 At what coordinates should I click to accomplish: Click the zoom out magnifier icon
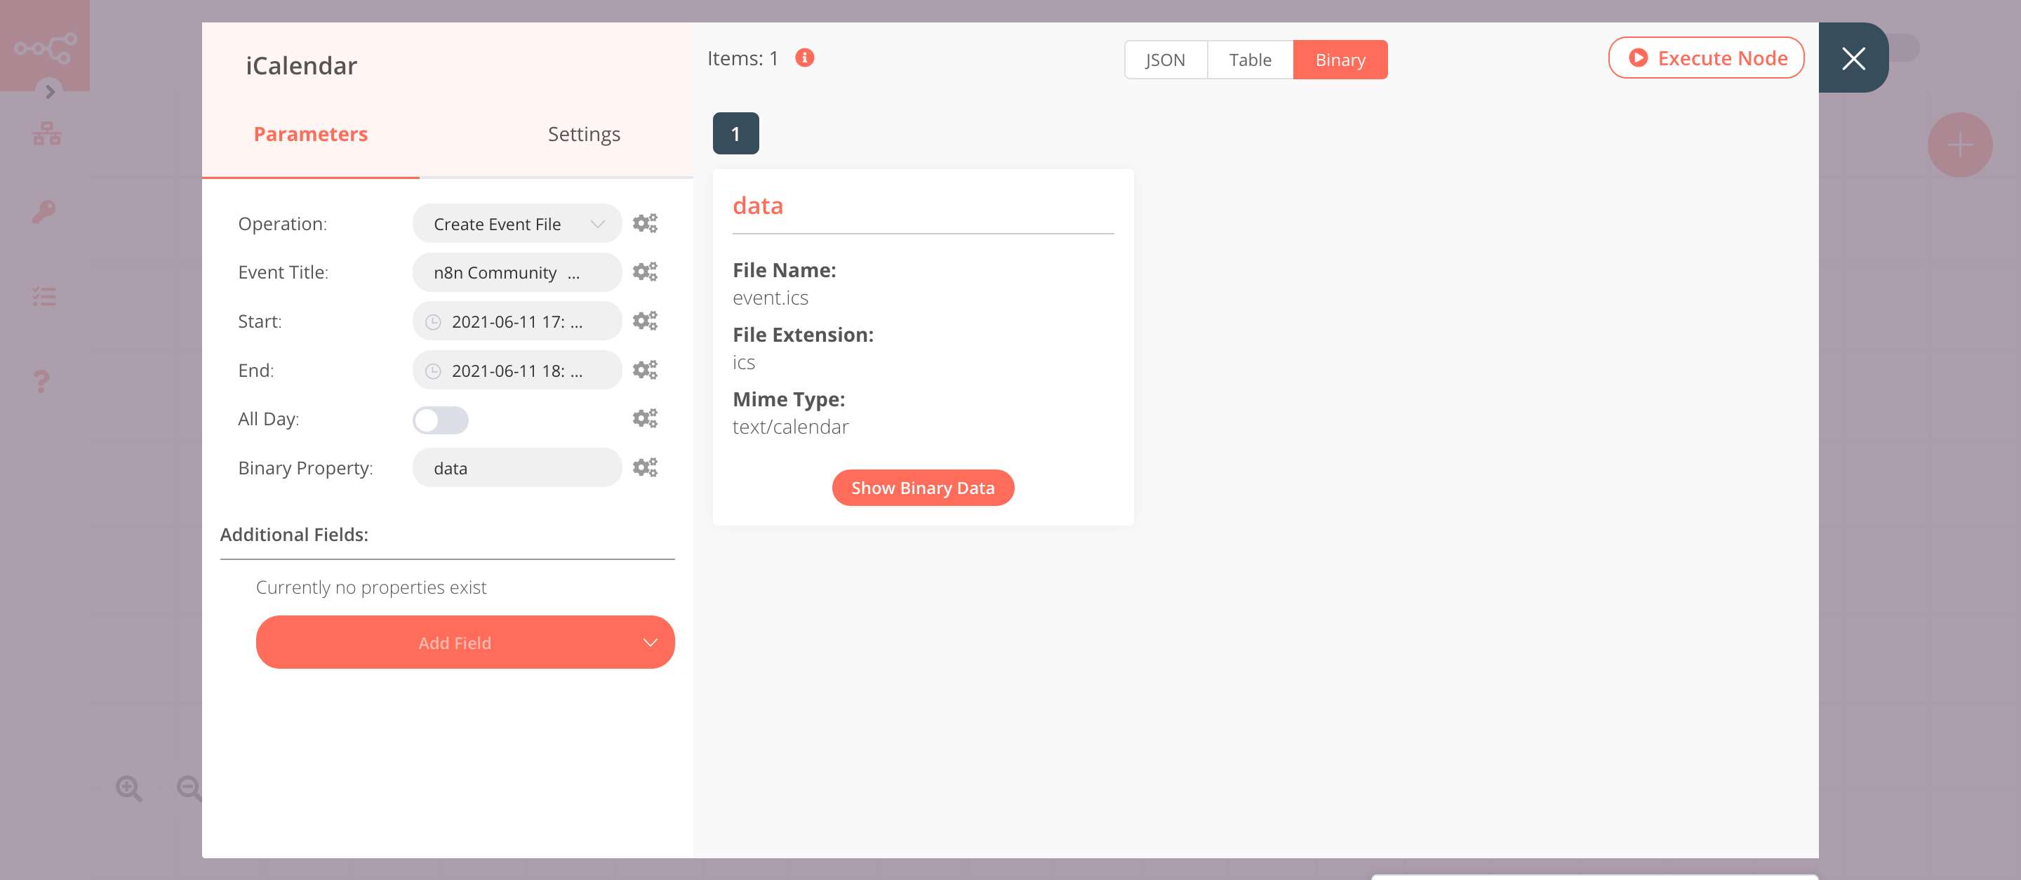click(187, 789)
